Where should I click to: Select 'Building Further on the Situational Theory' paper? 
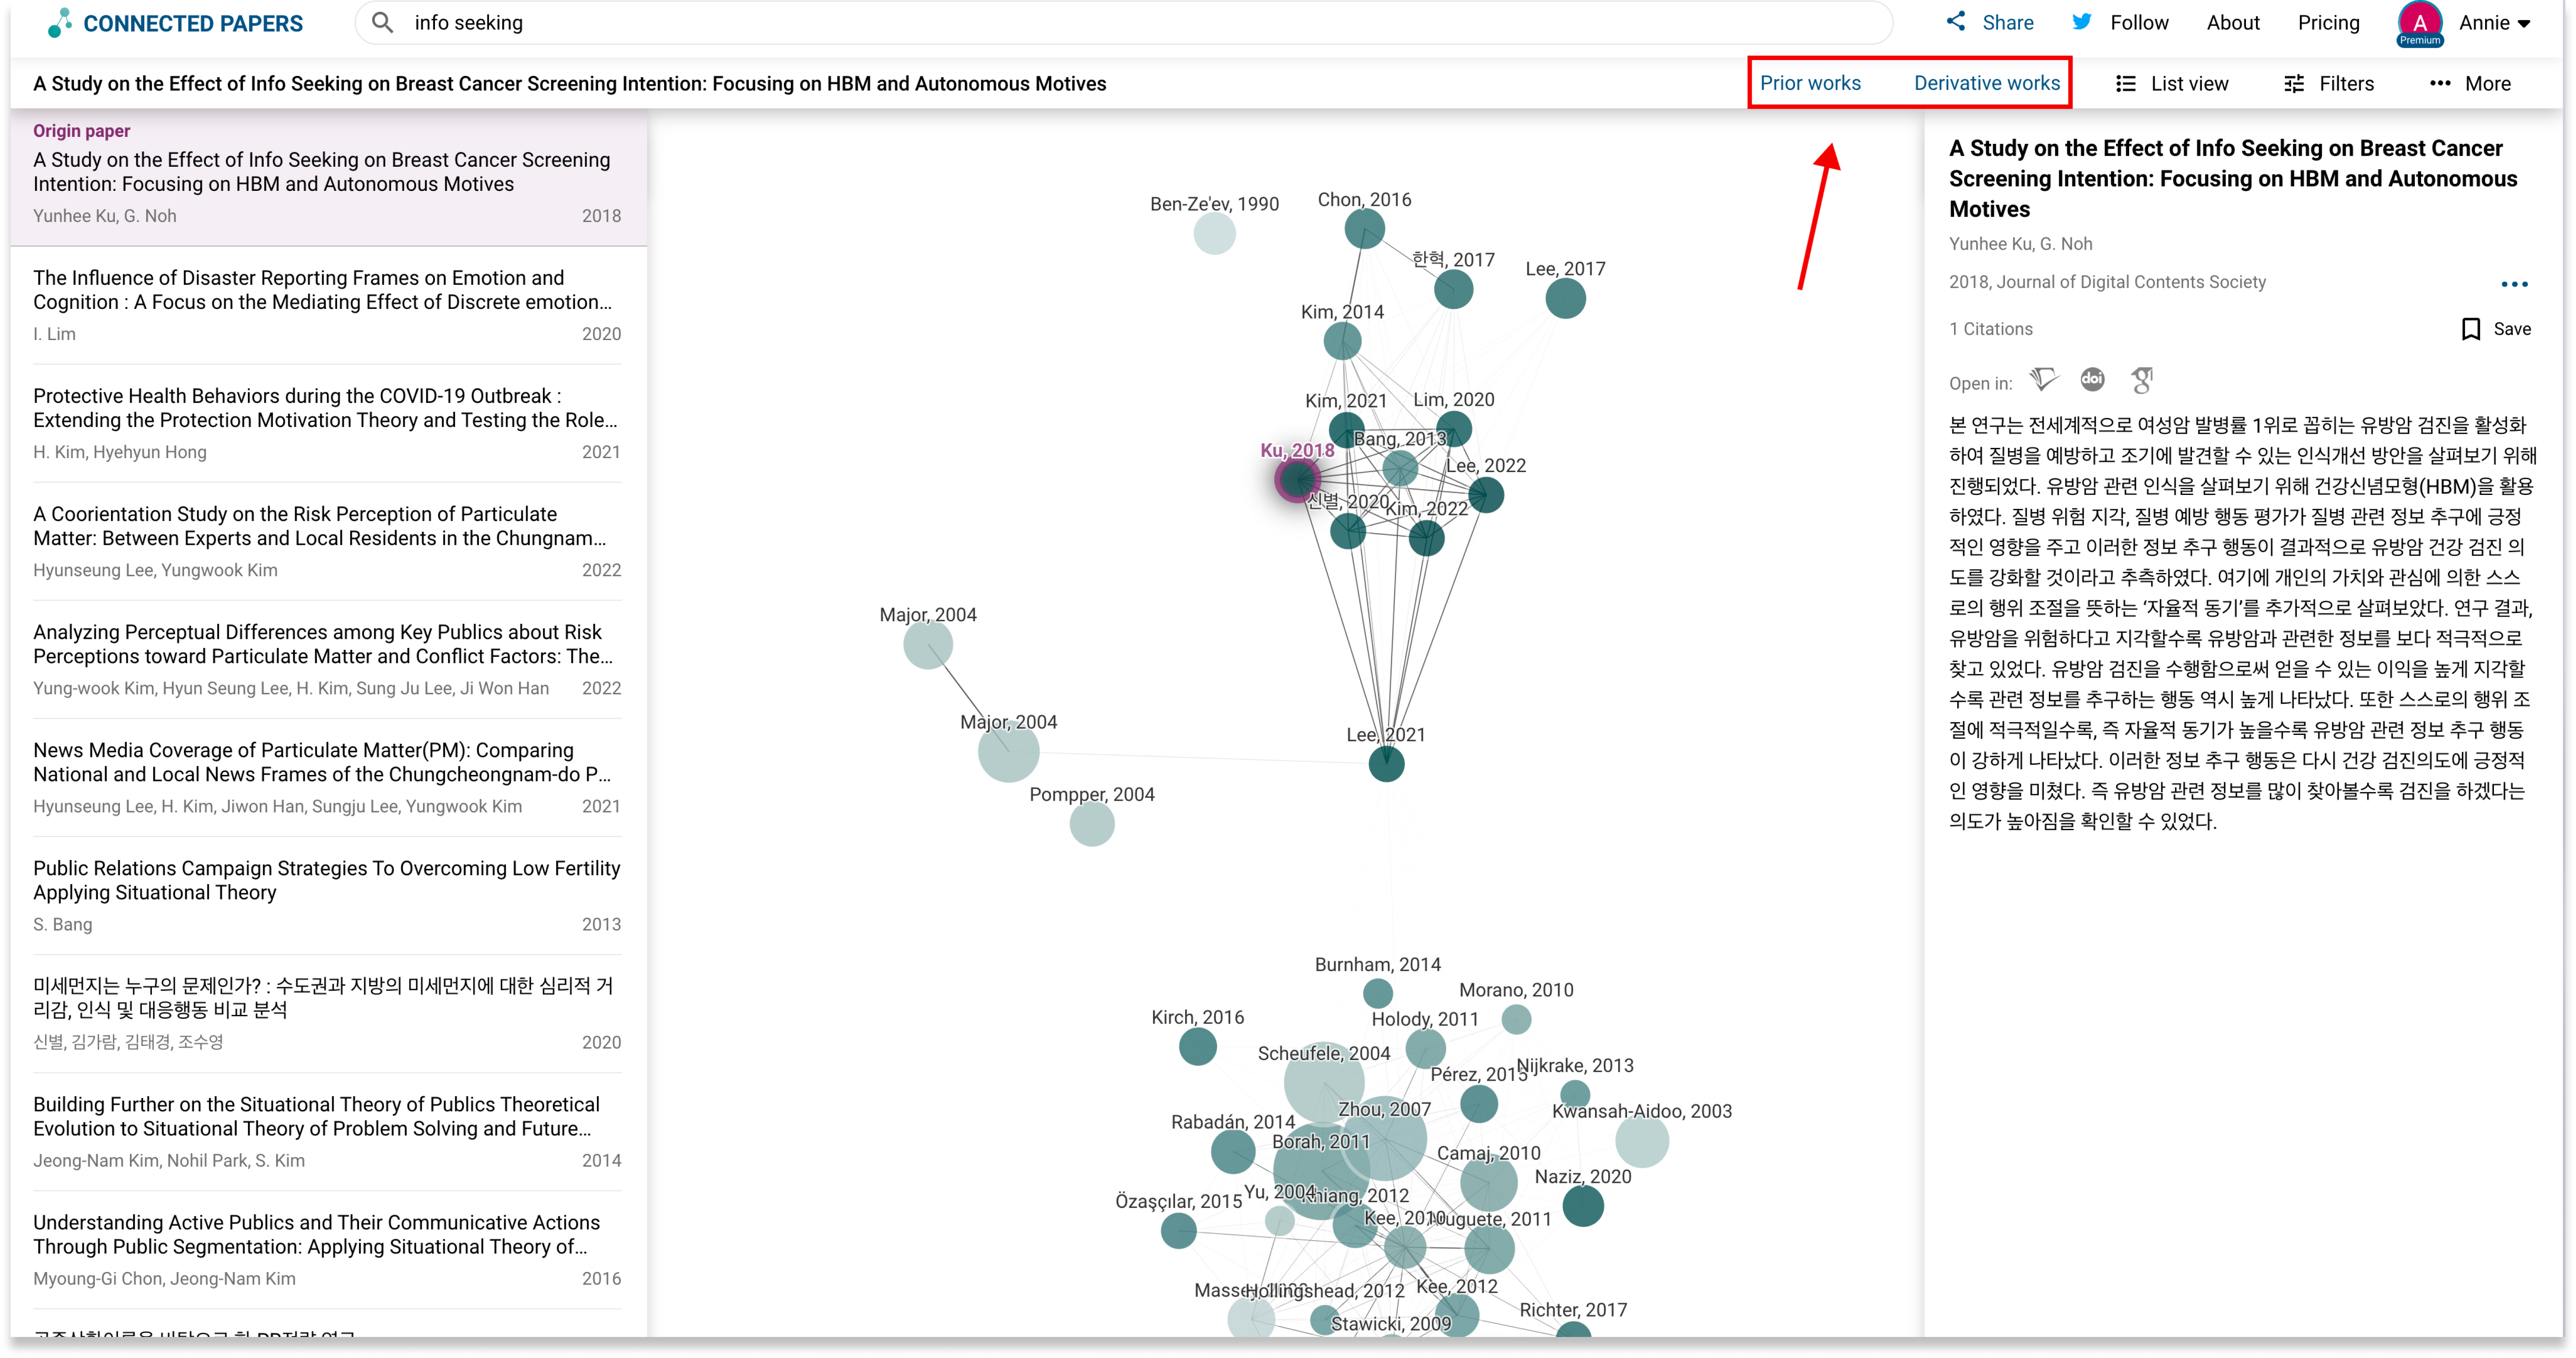pyautogui.click(x=327, y=1131)
